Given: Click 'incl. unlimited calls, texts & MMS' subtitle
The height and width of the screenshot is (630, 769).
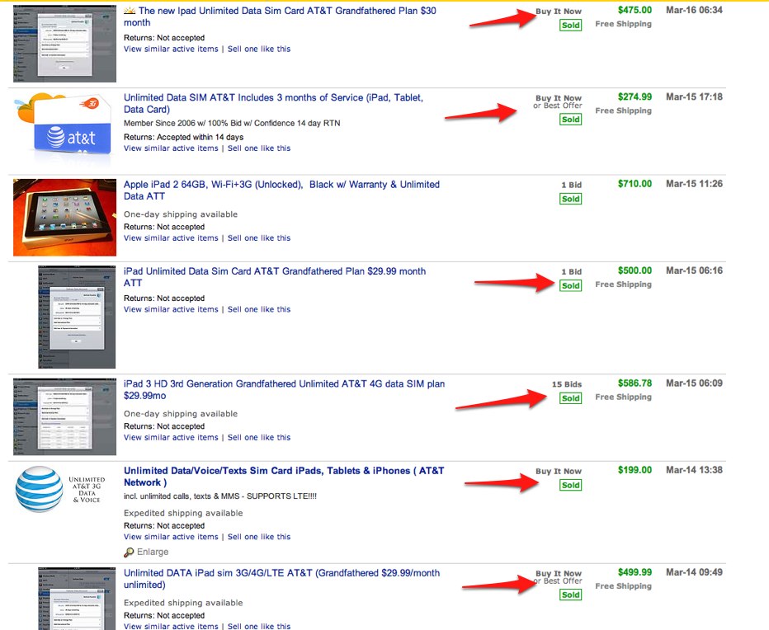Looking at the screenshot, I should click(x=220, y=496).
